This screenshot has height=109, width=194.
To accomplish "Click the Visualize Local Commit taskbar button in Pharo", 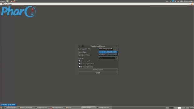I will point(8,105).
